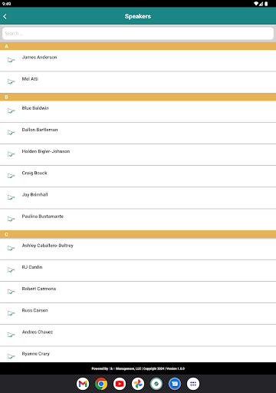Tap speaker icon beside James Anderson
Viewport: 276px width, 393px height.
(11, 60)
